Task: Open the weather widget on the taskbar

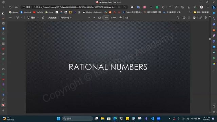Action: tap(8, 119)
